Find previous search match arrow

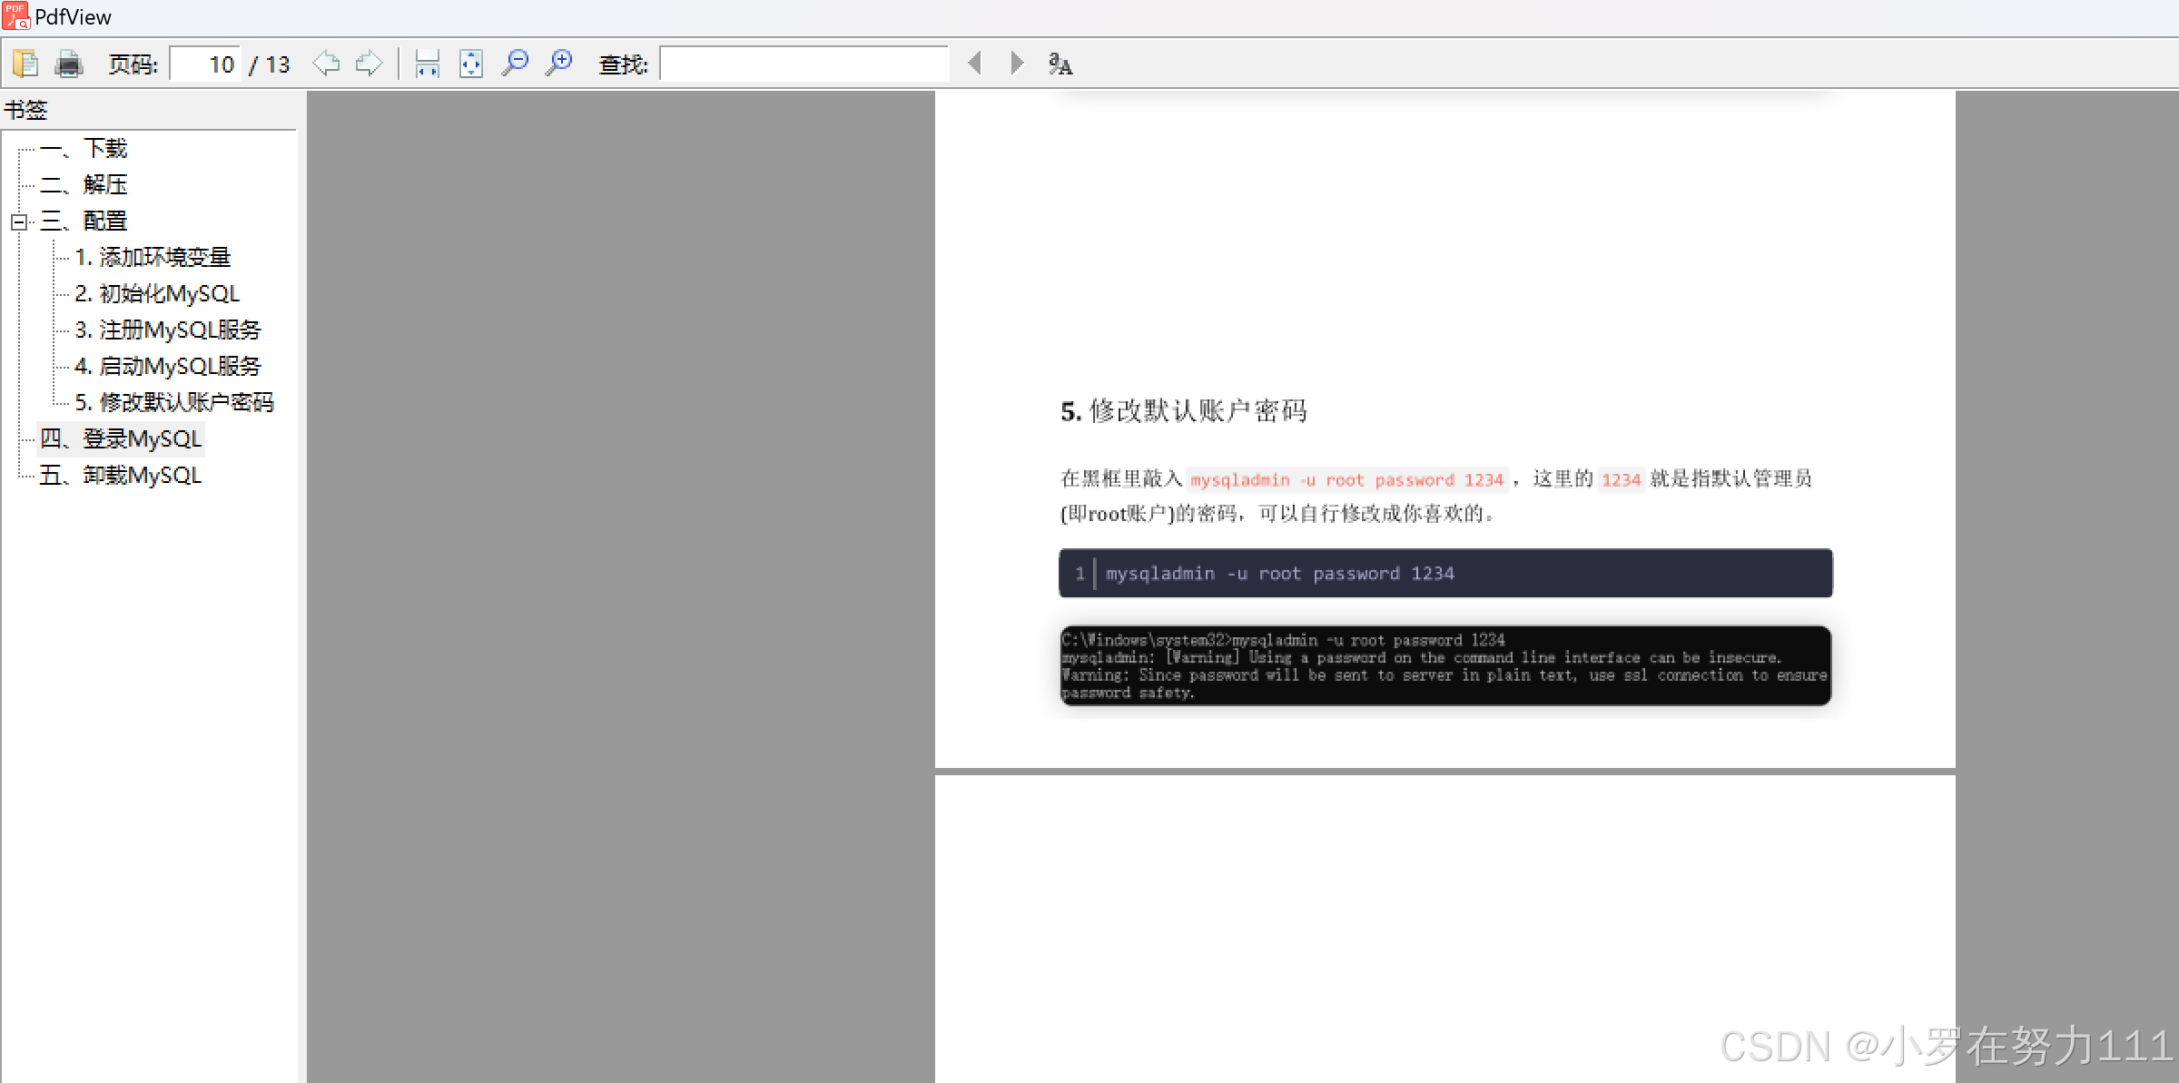click(x=975, y=64)
